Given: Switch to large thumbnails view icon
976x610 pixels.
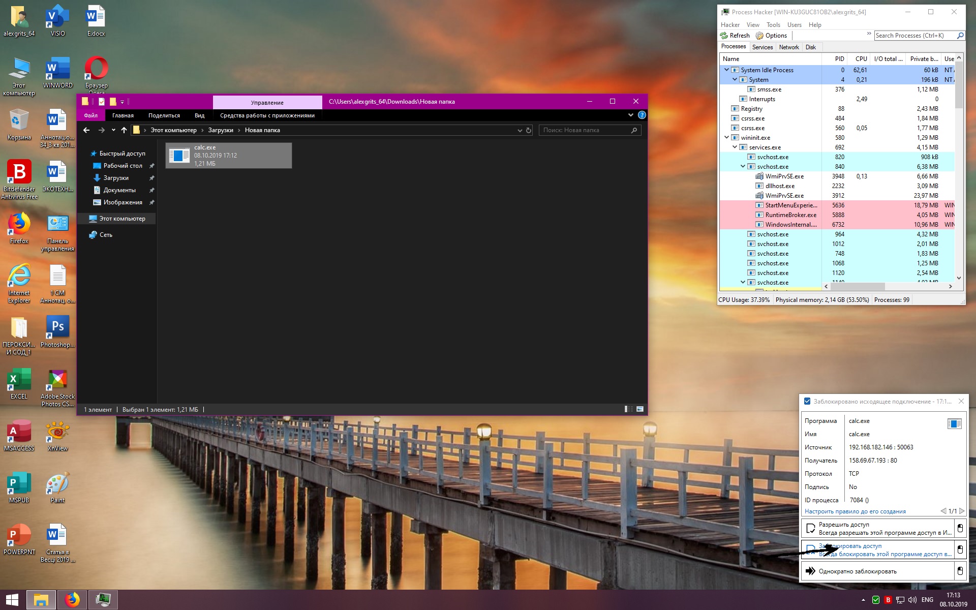Looking at the screenshot, I should click(x=640, y=409).
